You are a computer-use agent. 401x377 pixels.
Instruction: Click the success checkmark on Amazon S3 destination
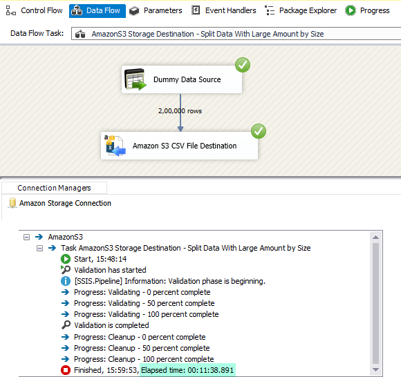click(x=259, y=131)
